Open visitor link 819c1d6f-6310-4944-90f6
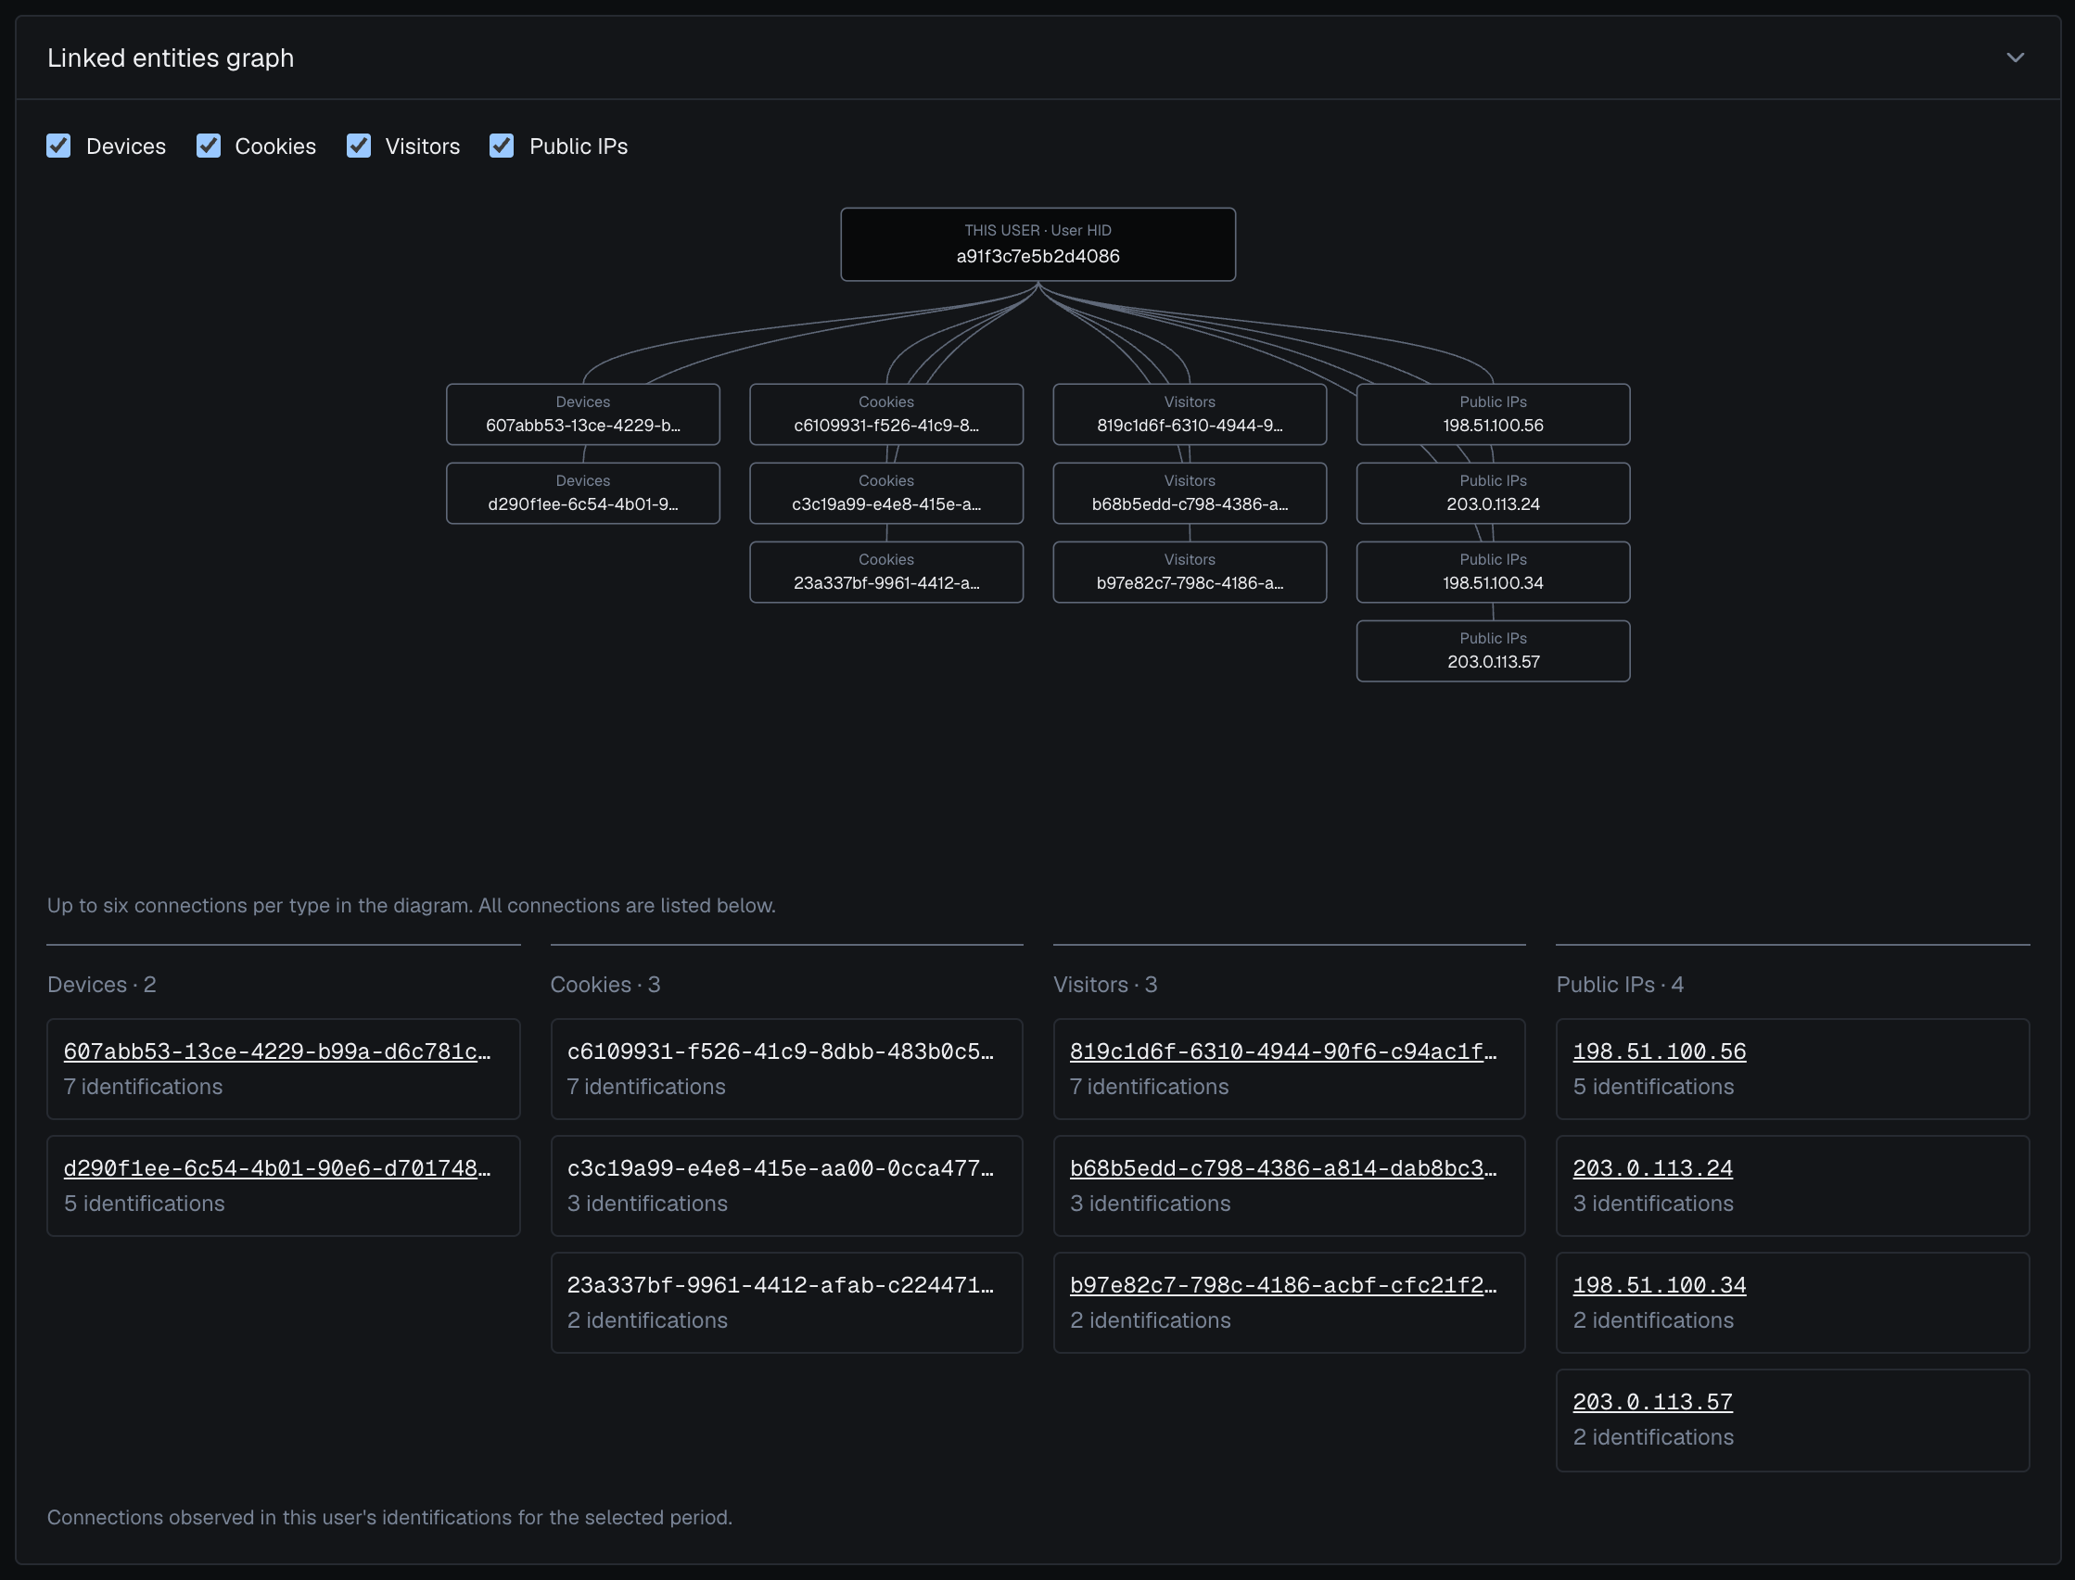This screenshot has width=2075, height=1580. (1283, 1051)
